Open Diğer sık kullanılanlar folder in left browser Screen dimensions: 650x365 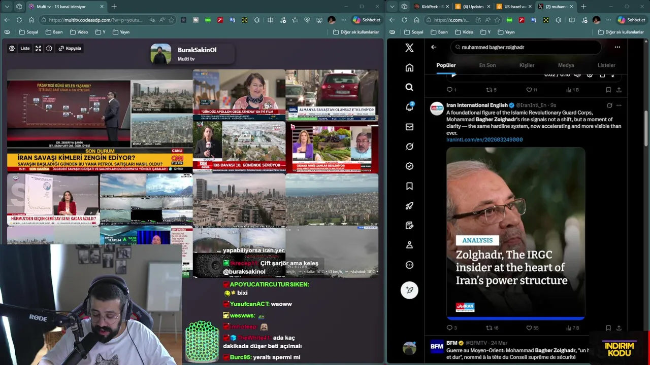pos(356,32)
